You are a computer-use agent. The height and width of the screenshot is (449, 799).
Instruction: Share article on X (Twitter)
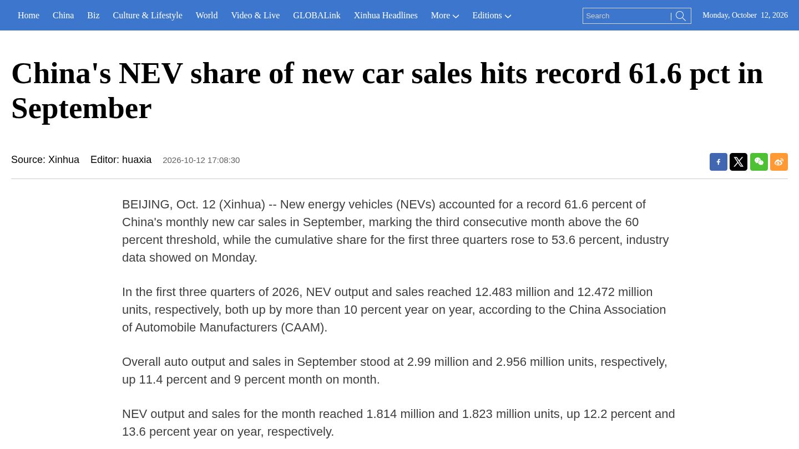(739, 162)
